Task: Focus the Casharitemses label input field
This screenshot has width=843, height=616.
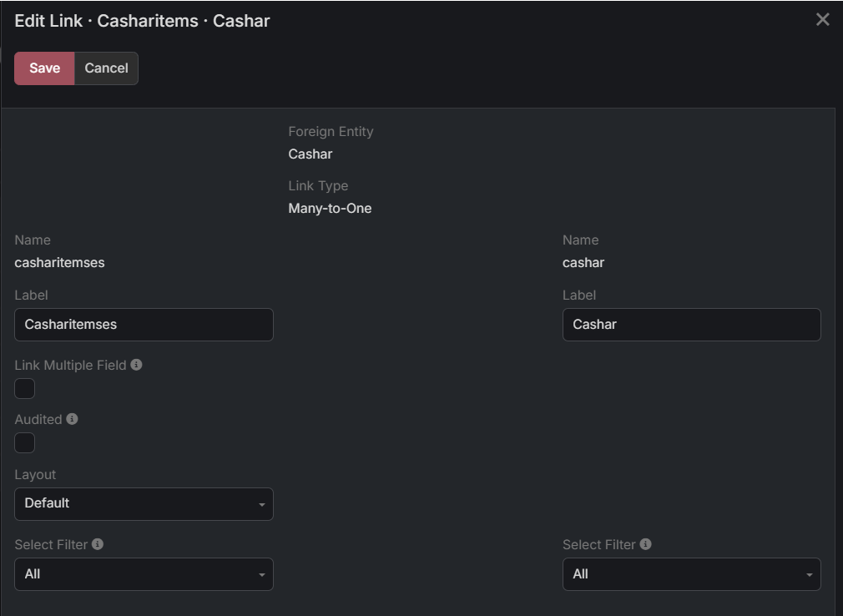Action: [144, 325]
